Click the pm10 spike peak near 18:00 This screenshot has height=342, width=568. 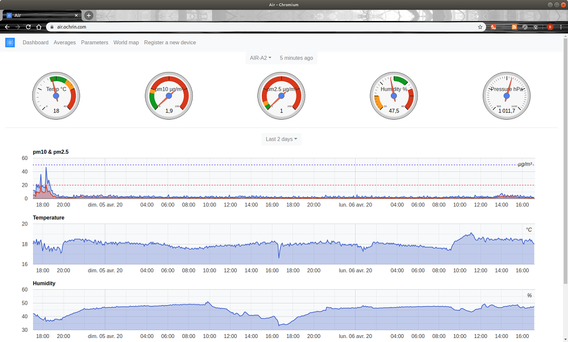pyautogui.click(x=46, y=168)
